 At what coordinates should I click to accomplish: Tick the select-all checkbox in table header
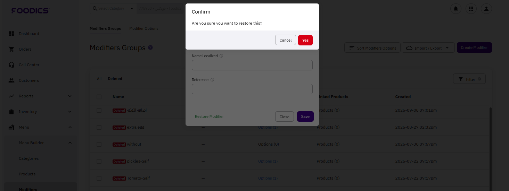click(x=99, y=97)
